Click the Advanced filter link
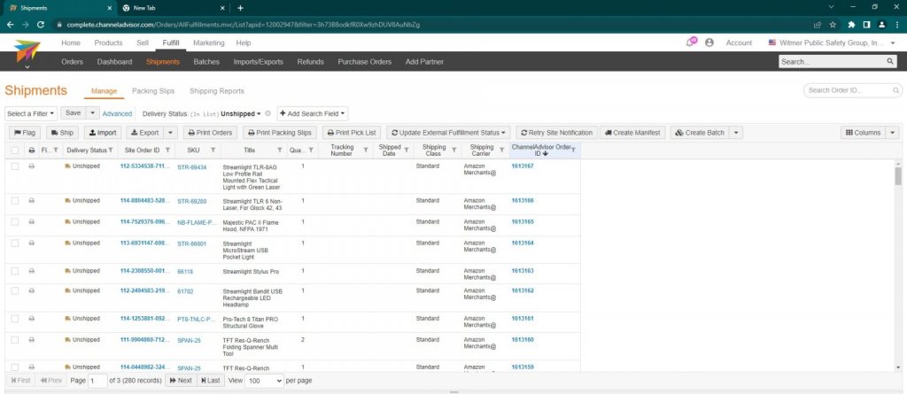Image resolution: width=907 pixels, height=394 pixels. tap(117, 114)
